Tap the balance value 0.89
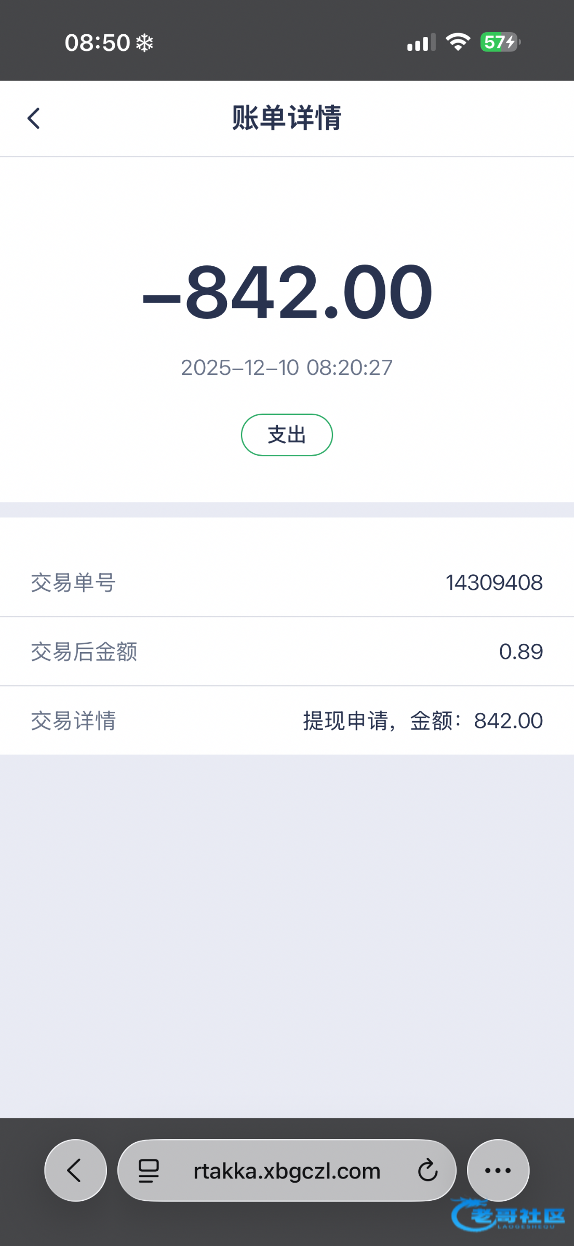Viewport: 574px width, 1246px height. 520,652
